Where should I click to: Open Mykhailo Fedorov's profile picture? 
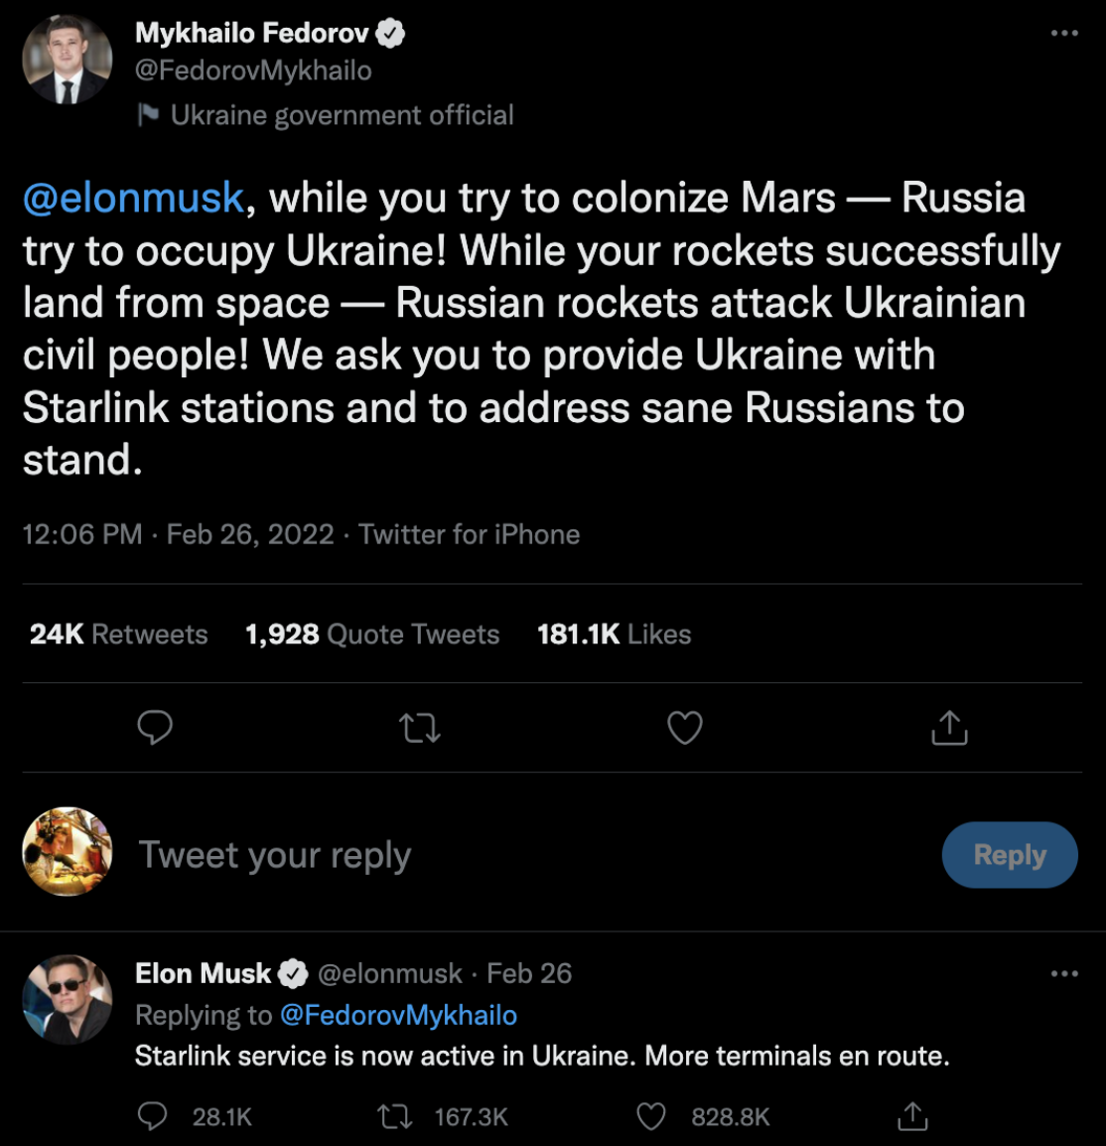point(68,60)
